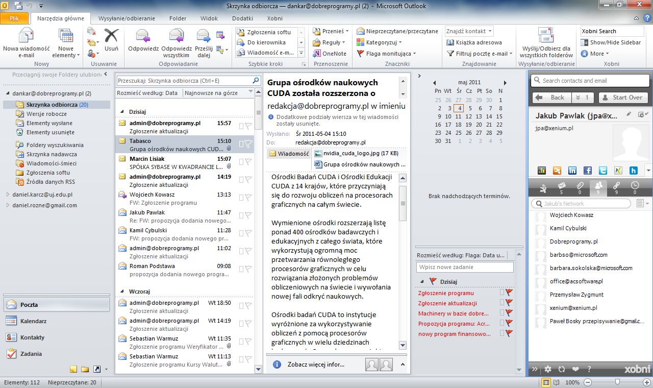This screenshot has height=388, width=653.
Task: Click the zoom out minus button
Action: coord(588,382)
